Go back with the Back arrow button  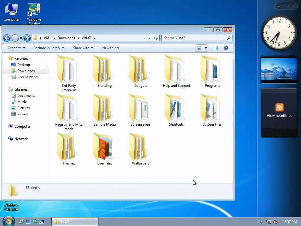point(7,38)
